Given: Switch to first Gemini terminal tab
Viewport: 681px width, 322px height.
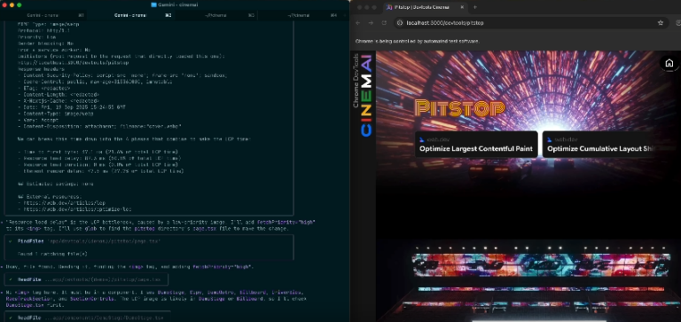Looking at the screenshot, I should [x=43, y=15].
